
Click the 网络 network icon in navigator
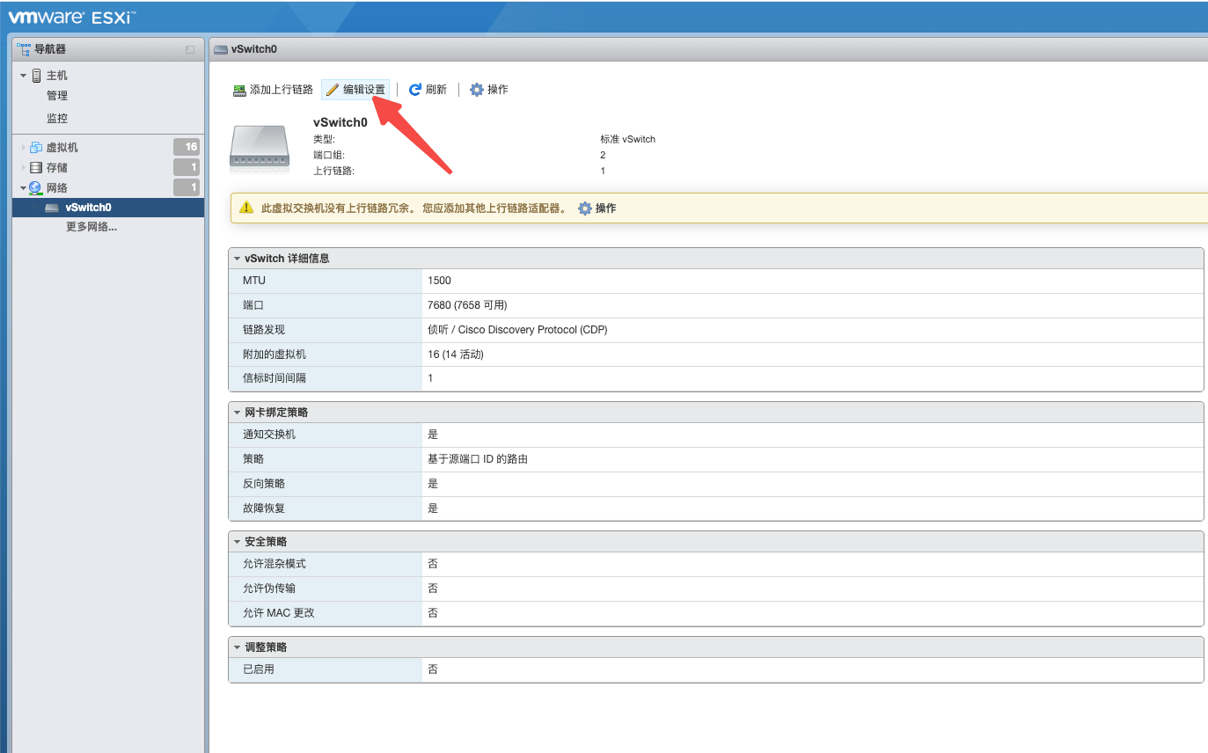[35, 188]
